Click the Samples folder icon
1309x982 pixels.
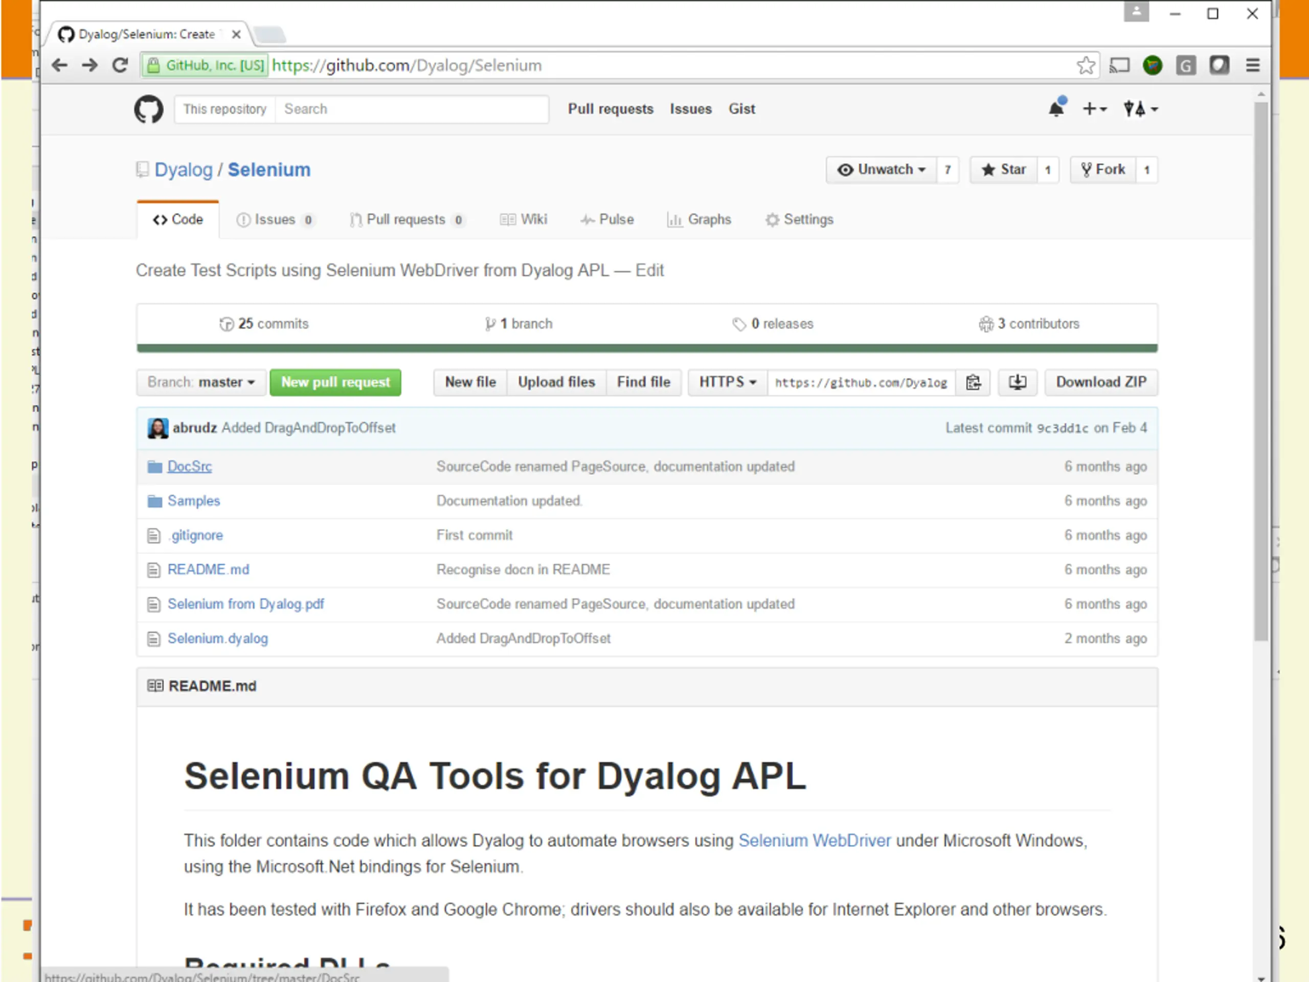pyautogui.click(x=154, y=501)
